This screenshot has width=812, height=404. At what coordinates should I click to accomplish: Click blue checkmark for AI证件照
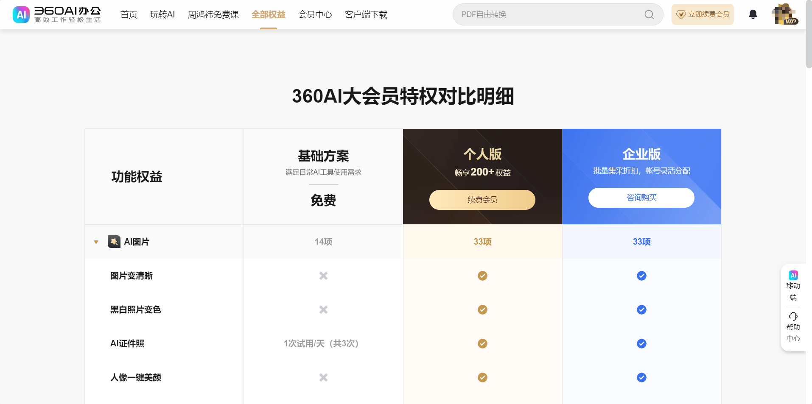[x=641, y=343]
